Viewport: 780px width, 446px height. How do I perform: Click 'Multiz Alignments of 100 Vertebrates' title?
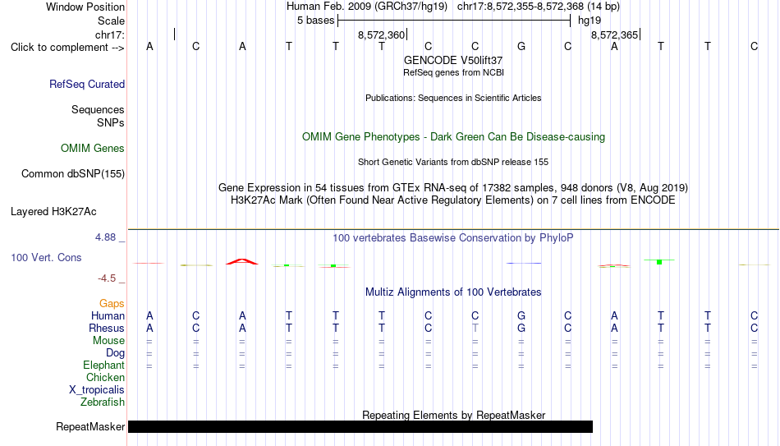(453, 292)
